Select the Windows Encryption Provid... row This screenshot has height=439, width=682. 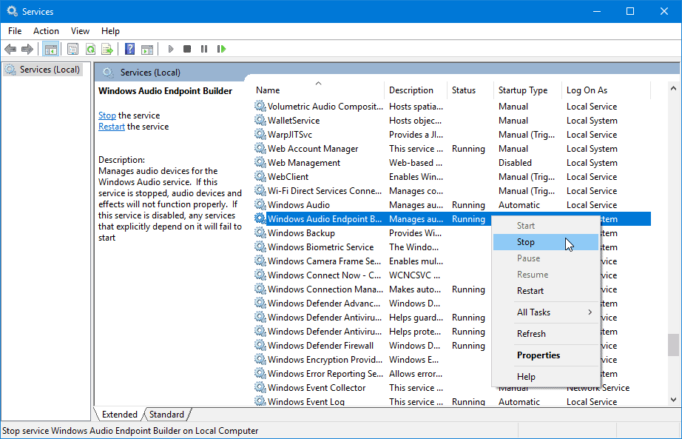(373, 360)
